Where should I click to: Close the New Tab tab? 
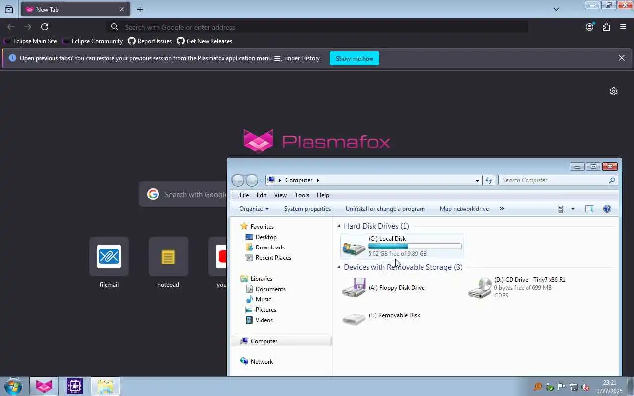pyautogui.click(x=122, y=9)
